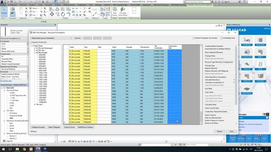Screen dimensions: 271x152
Task: Click Close button in BIM Tree Manager
Action: (x=232, y=131)
